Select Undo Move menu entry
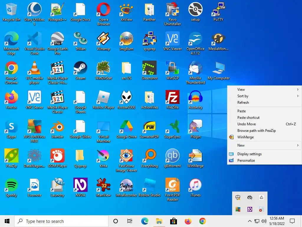This screenshot has height=227, width=302. [x=265, y=124]
